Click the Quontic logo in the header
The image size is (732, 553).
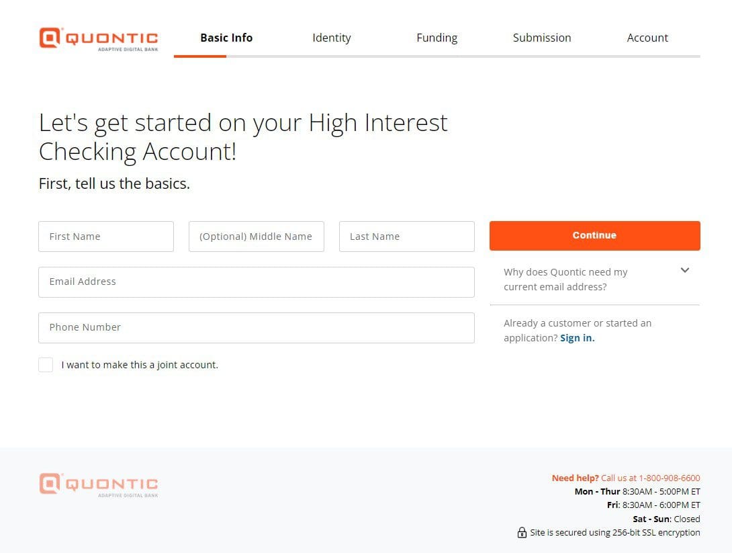click(x=98, y=39)
